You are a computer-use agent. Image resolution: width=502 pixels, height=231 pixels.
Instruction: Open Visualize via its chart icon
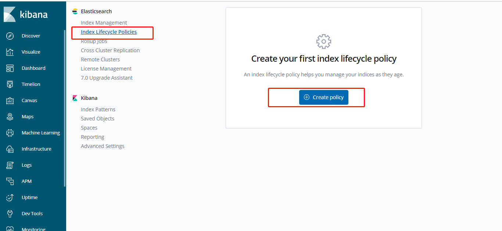coord(10,52)
